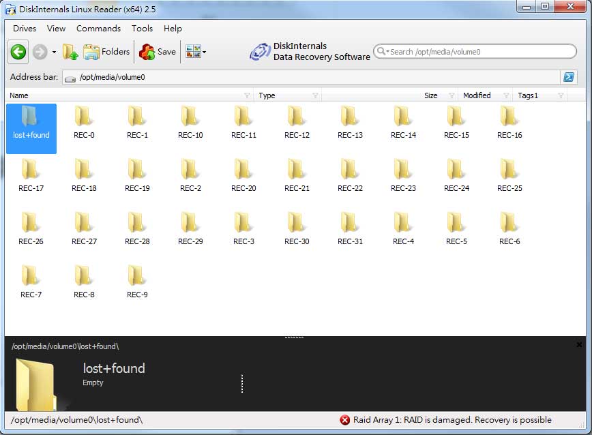Open the navigation history dropdown arrow
The image size is (592, 435).
[x=54, y=52]
